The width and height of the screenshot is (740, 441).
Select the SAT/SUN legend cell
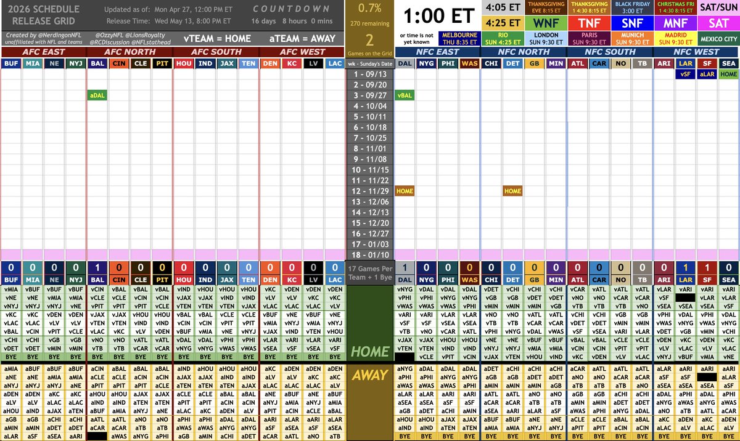[718, 8]
